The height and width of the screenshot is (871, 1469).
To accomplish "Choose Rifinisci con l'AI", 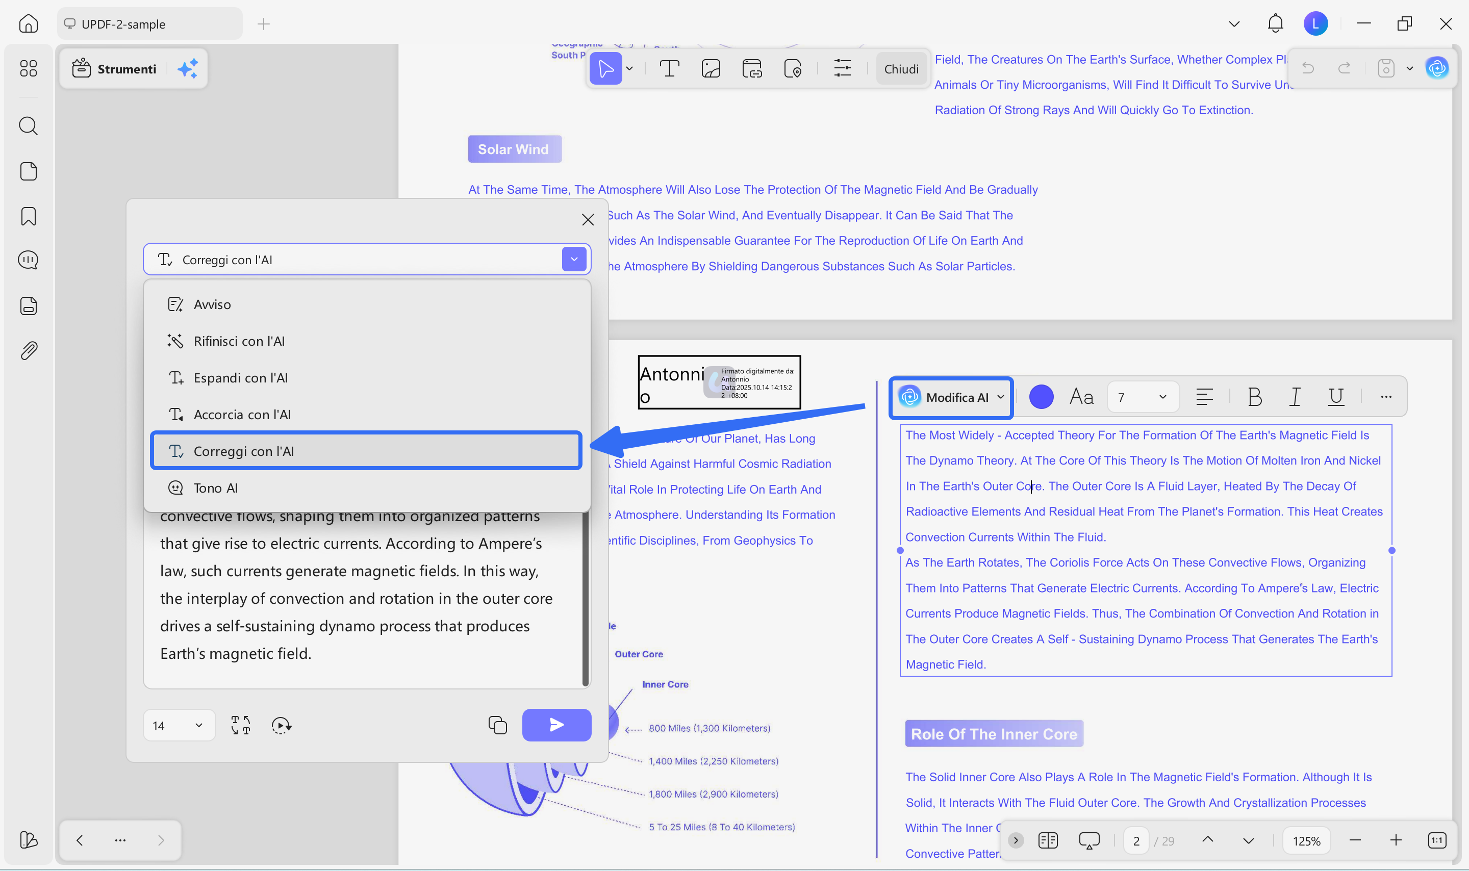I will pyautogui.click(x=366, y=341).
